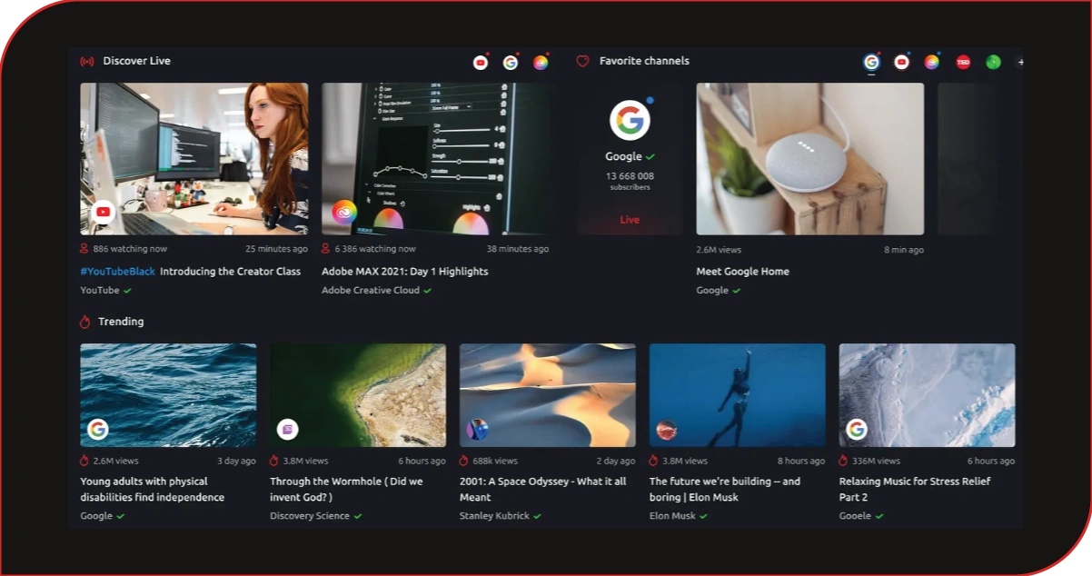Viewport: 1092px width, 576px height.
Task: Click verified checkmark next to Adobe Creative Cloud
Action: tap(427, 291)
